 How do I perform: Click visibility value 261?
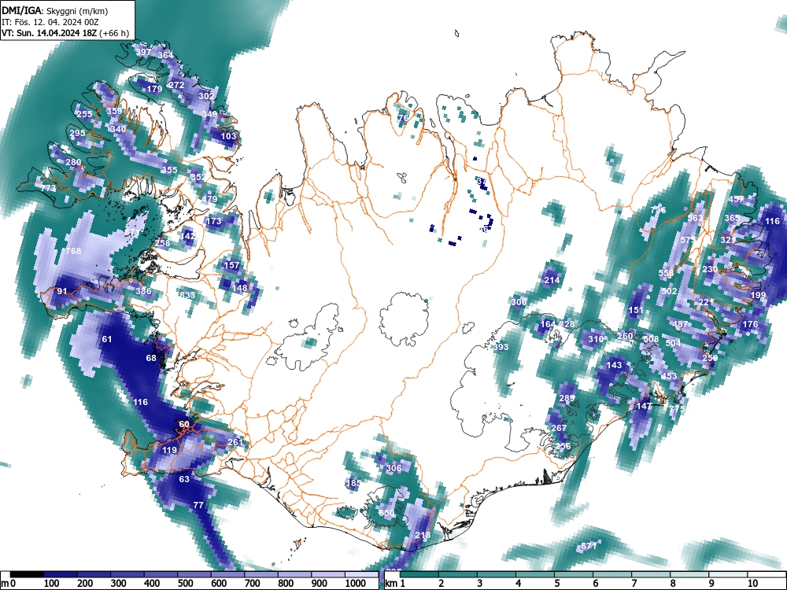pyautogui.click(x=235, y=442)
